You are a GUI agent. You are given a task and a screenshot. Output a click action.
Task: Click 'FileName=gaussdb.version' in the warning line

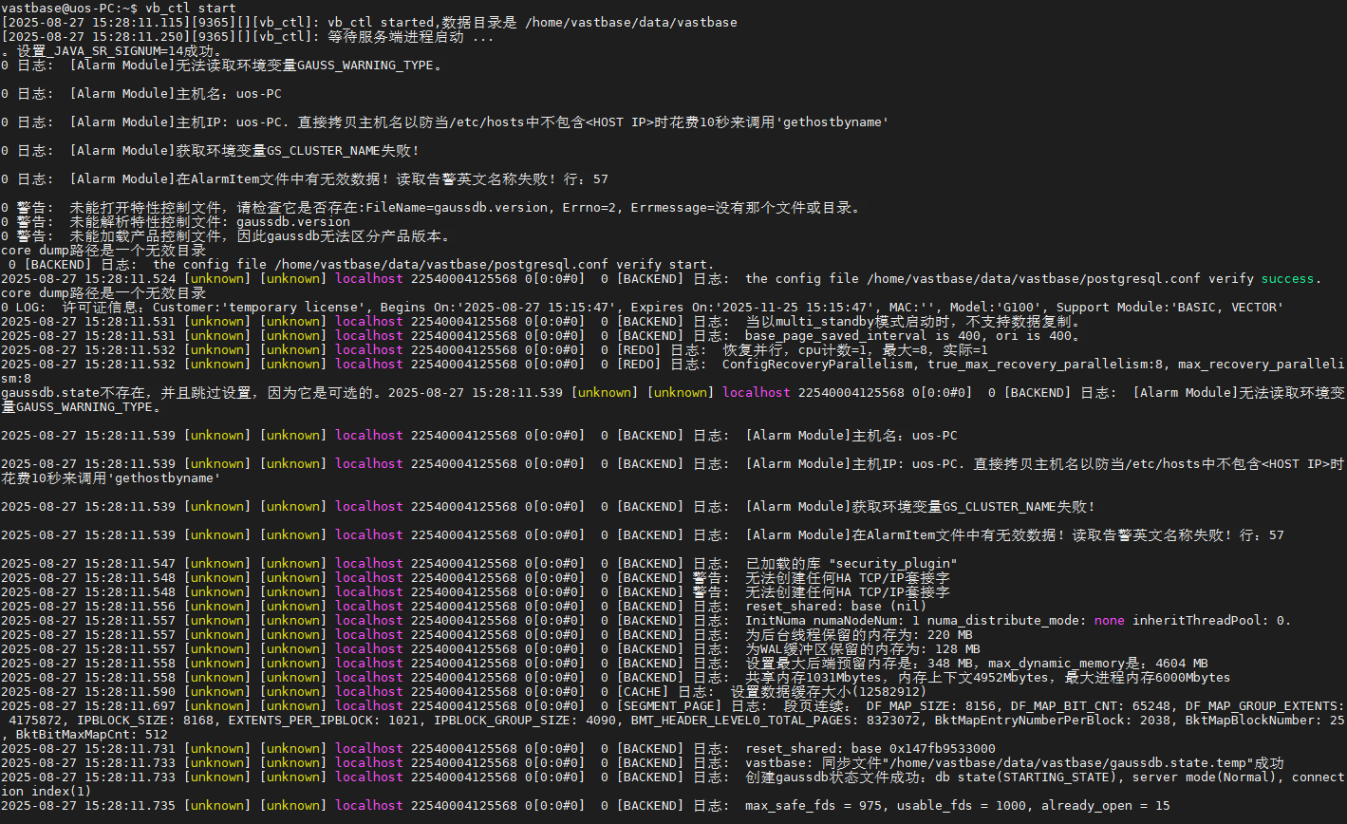(457, 207)
